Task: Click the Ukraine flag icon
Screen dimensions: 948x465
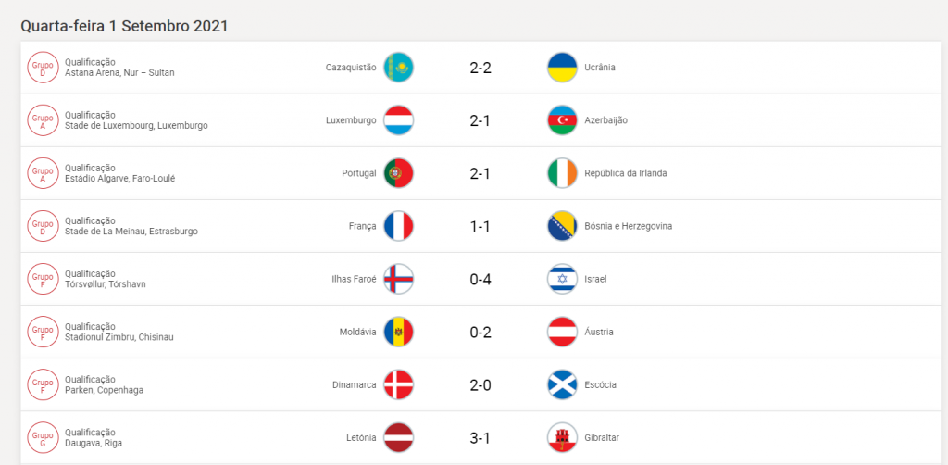Action: pos(562,68)
